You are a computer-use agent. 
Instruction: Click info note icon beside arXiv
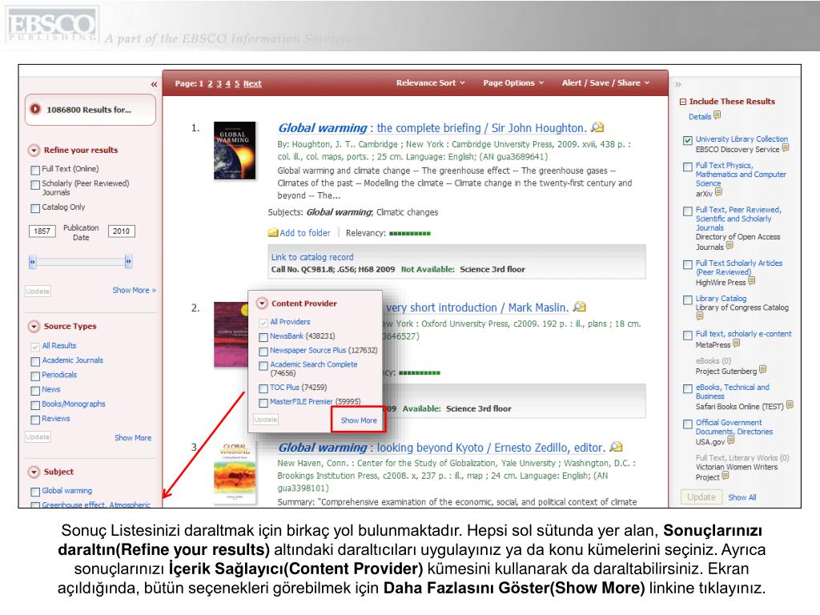(x=718, y=192)
